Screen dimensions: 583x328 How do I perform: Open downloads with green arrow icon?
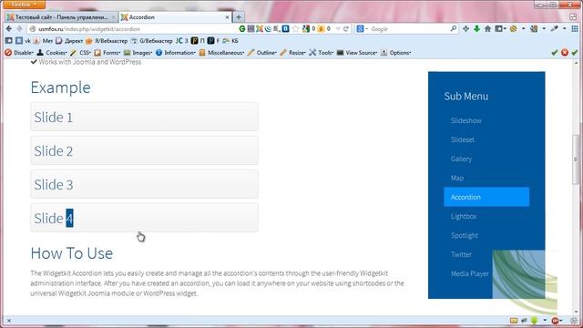pyautogui.click(x=476, y=28)
